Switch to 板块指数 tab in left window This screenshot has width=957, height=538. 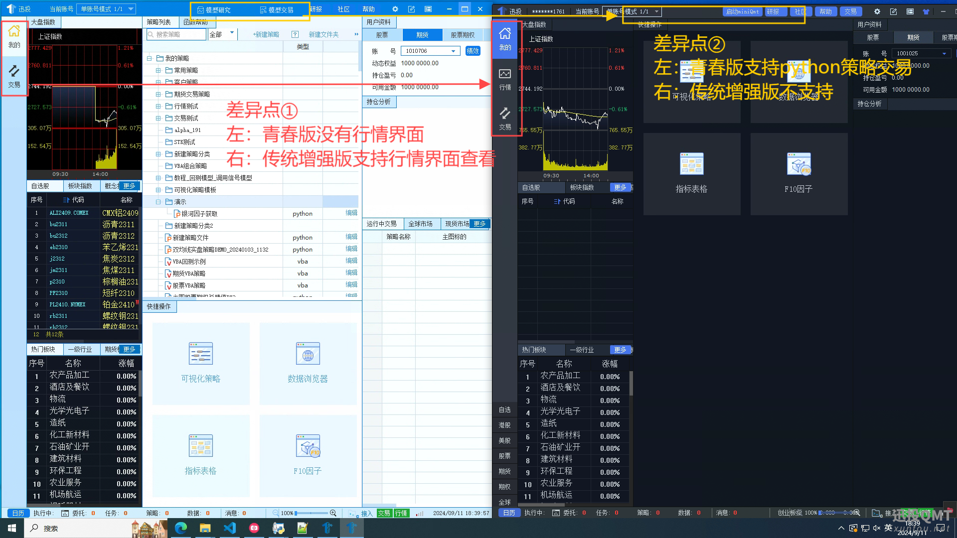tap(80, 186)
